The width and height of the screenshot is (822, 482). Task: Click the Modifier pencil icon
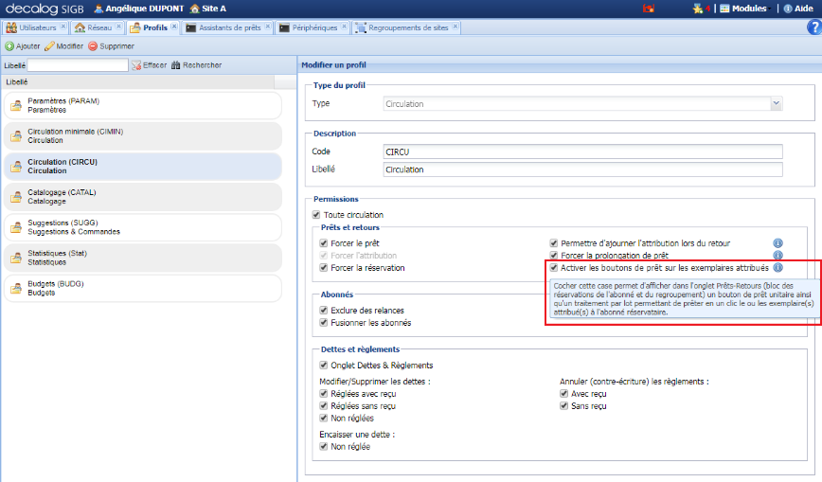coord(49,46)
